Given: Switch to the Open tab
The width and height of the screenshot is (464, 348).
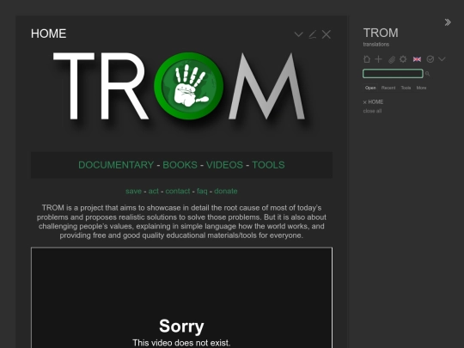Looking at the screenshot, I should click(370, 88).
